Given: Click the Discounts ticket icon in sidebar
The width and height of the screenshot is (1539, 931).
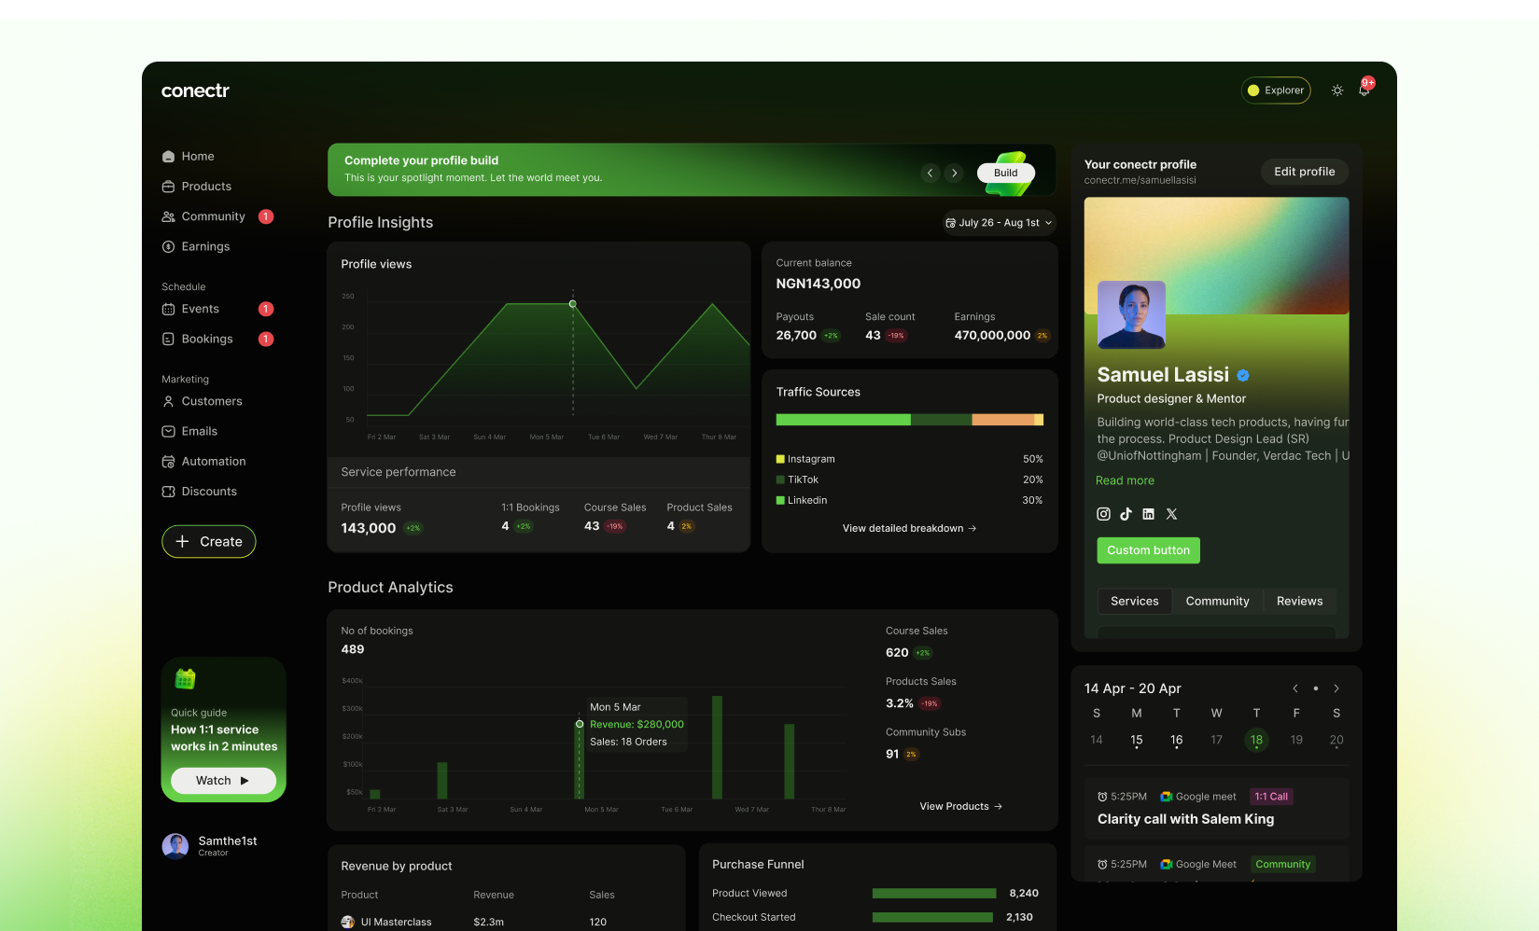Looking at the screenshot, I should [168, 492].
